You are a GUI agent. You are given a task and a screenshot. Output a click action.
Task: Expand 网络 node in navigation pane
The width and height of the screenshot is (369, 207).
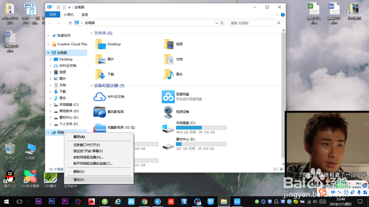click(x=48, y=133)
